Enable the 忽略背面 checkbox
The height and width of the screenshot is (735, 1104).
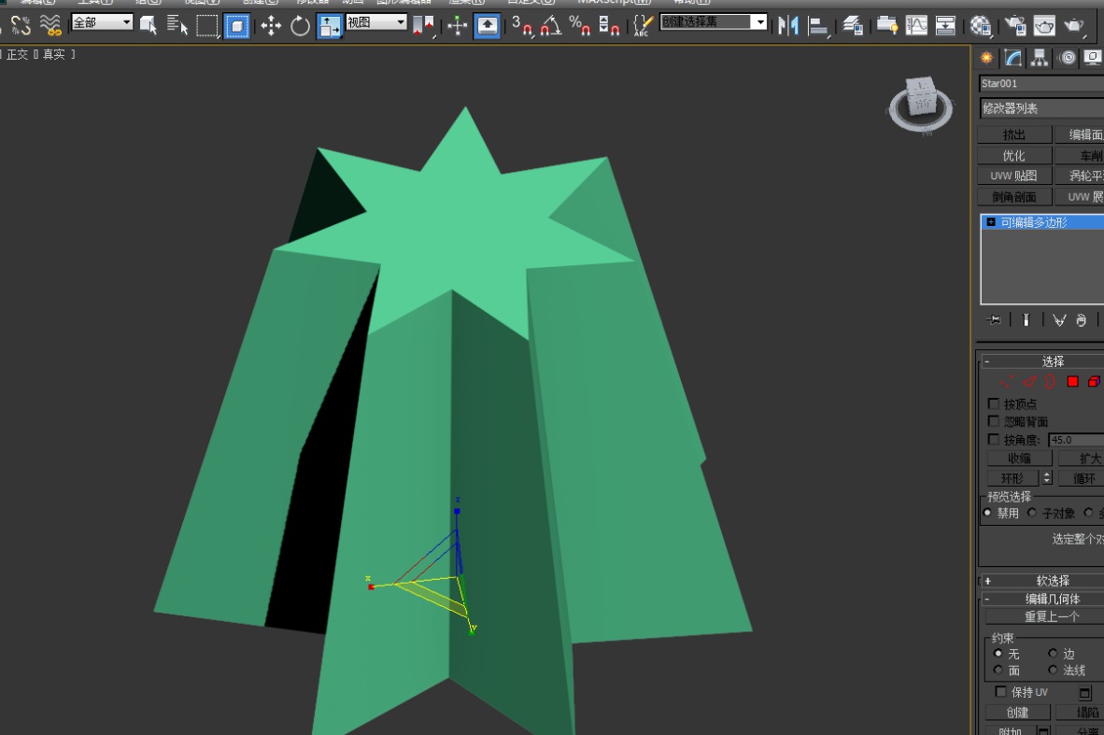point(994,421)
